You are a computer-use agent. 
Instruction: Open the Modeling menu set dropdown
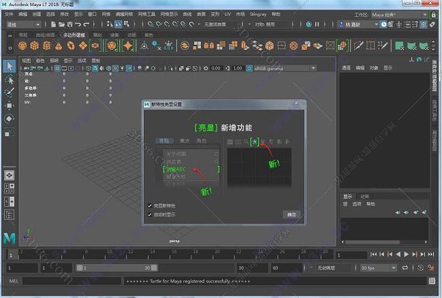pos(24,24)
